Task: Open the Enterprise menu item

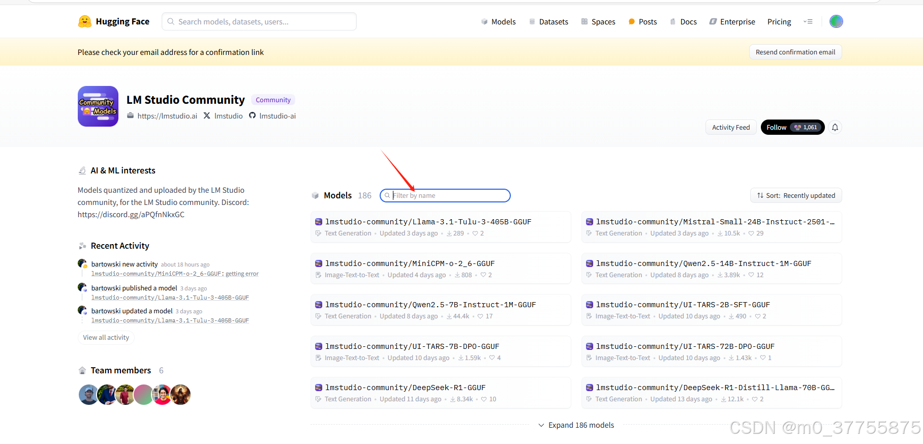Action: coord(732,21)
